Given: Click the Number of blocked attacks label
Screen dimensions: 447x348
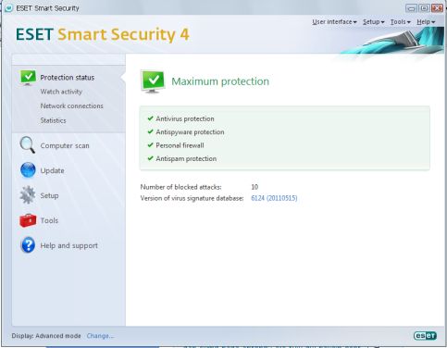Looking at the screenshot, I should pyautogui.click(x=180, y=187).
